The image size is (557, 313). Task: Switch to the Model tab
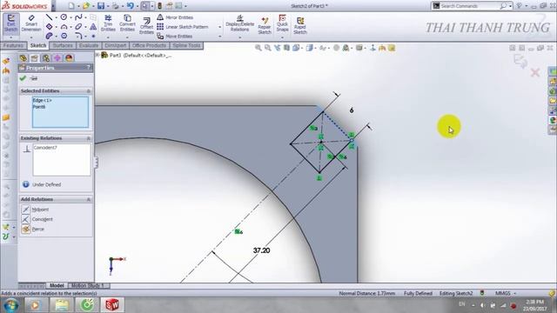pos(57,285)
